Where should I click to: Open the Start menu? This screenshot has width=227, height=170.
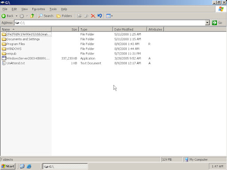8,166
